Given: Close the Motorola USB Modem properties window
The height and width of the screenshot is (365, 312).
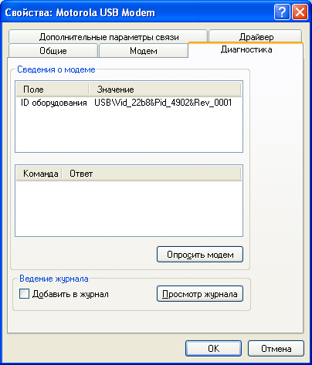Looking at the screenshot, I should (300, 12).
